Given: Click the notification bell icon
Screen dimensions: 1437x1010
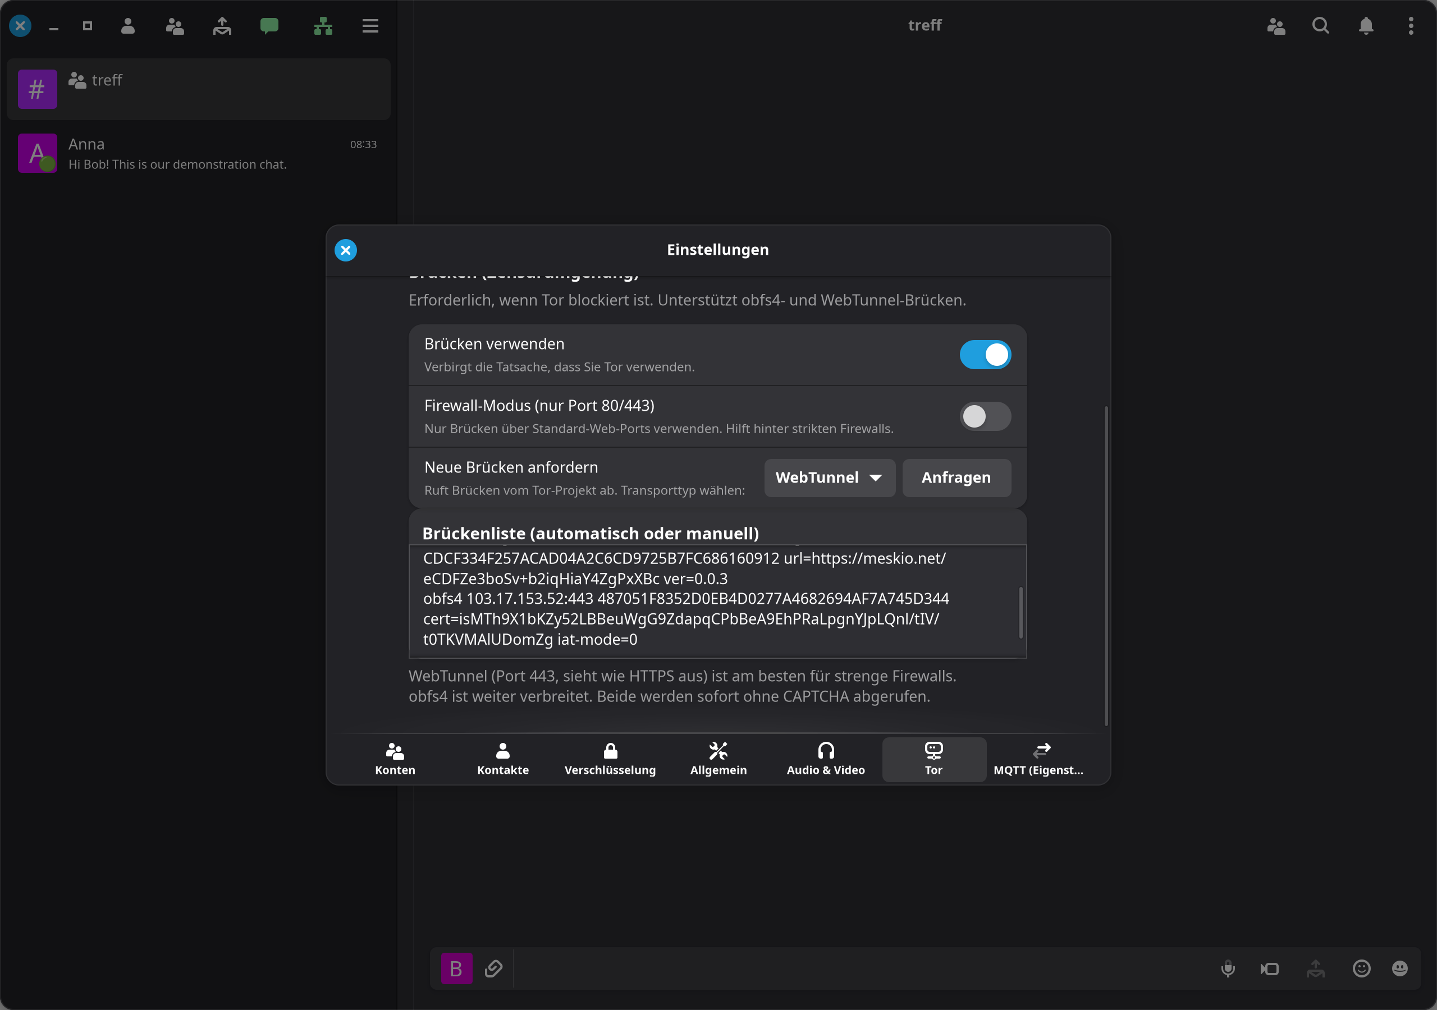Looking at the screenshot, I should (1366, 26).
